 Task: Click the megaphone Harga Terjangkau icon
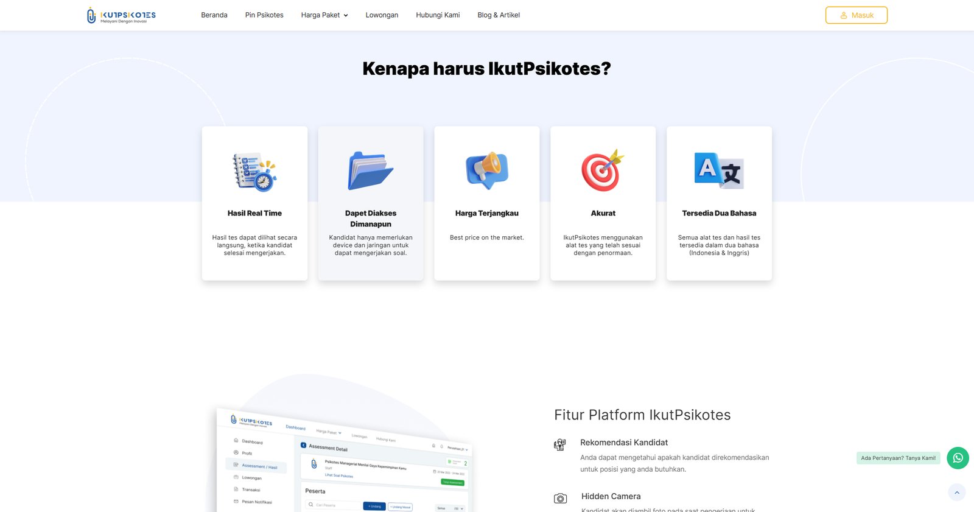[487, 170]
